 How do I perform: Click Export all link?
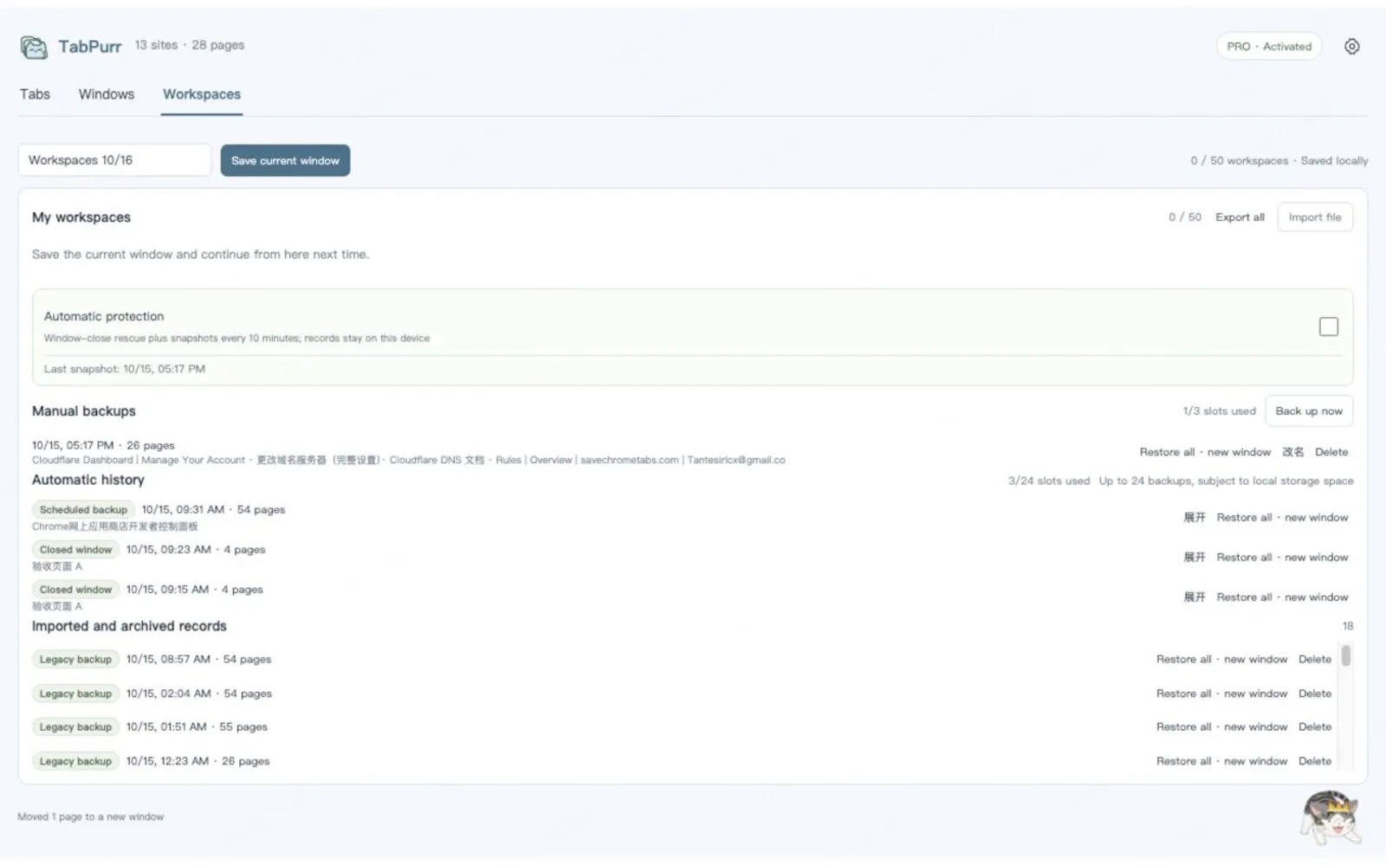click(1240, 217)
